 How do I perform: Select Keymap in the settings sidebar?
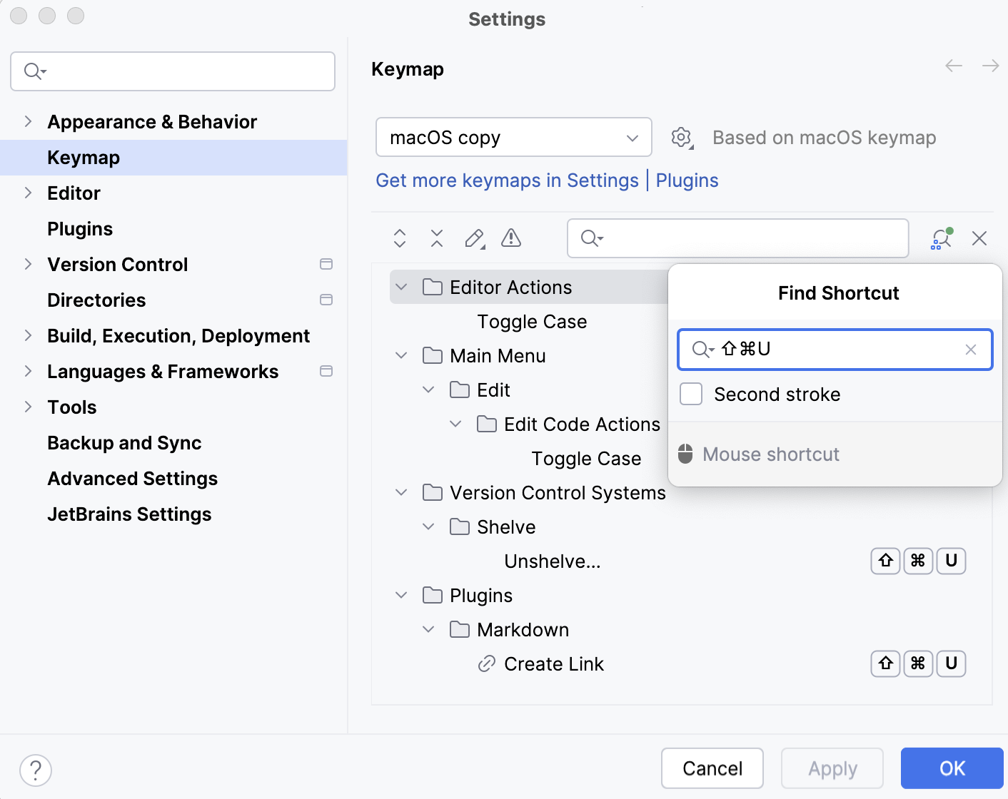(x=84, y=157)
